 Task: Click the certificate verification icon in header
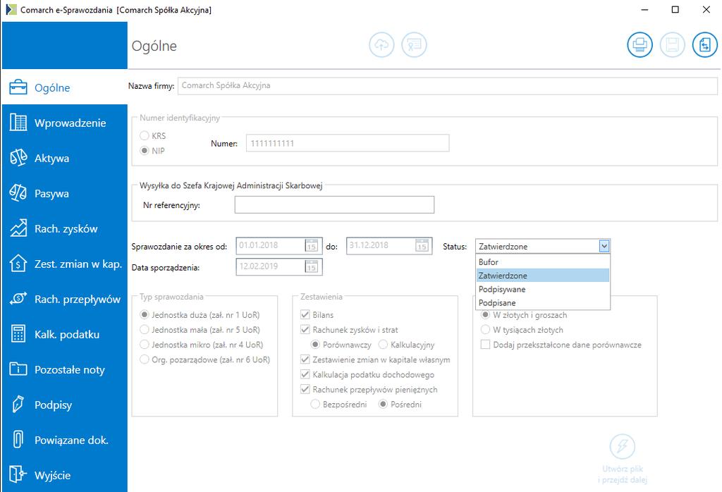coord(414,44)
